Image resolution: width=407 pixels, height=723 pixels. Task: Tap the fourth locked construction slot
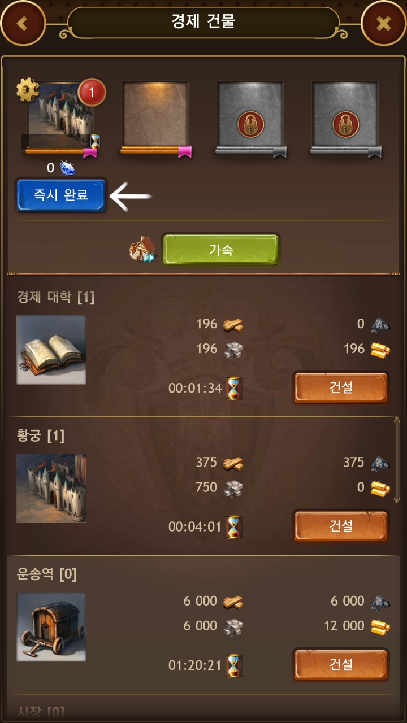pos(345,117)
